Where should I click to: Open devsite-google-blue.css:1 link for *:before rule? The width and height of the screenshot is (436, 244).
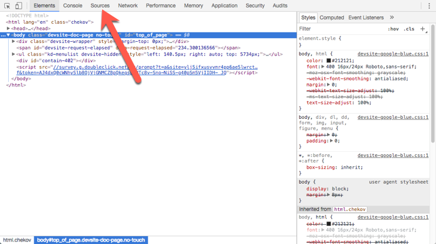tap(393, 156)
